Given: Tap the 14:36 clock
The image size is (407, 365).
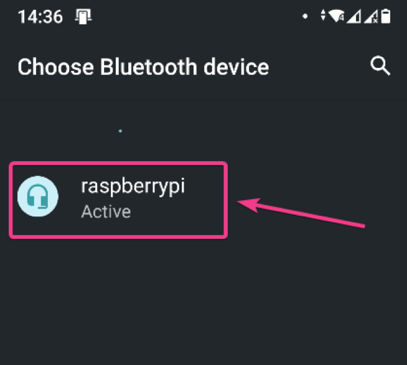Looking at the screenshot, I should [x=40, y=17].
